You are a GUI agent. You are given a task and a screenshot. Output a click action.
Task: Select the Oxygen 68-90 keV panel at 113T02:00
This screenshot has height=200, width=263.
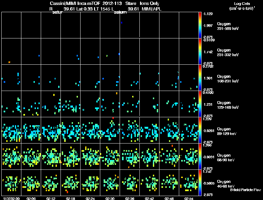(x=12, y=157)
